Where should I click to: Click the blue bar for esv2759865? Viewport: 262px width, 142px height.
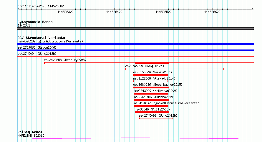click(135, 50)
